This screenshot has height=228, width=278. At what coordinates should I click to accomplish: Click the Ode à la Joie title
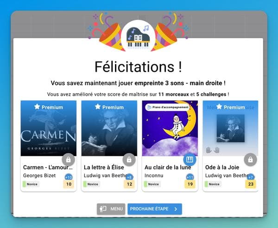click(222, 167)
